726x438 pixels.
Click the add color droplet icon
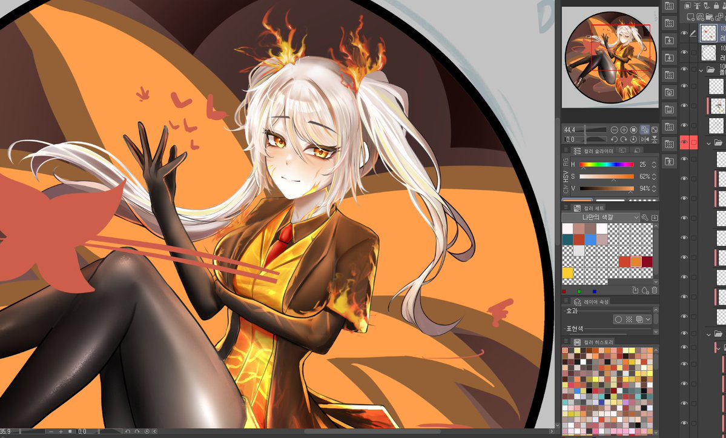645,290
